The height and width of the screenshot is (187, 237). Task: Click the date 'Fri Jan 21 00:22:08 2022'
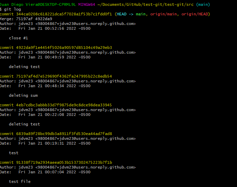pos(47,115)
